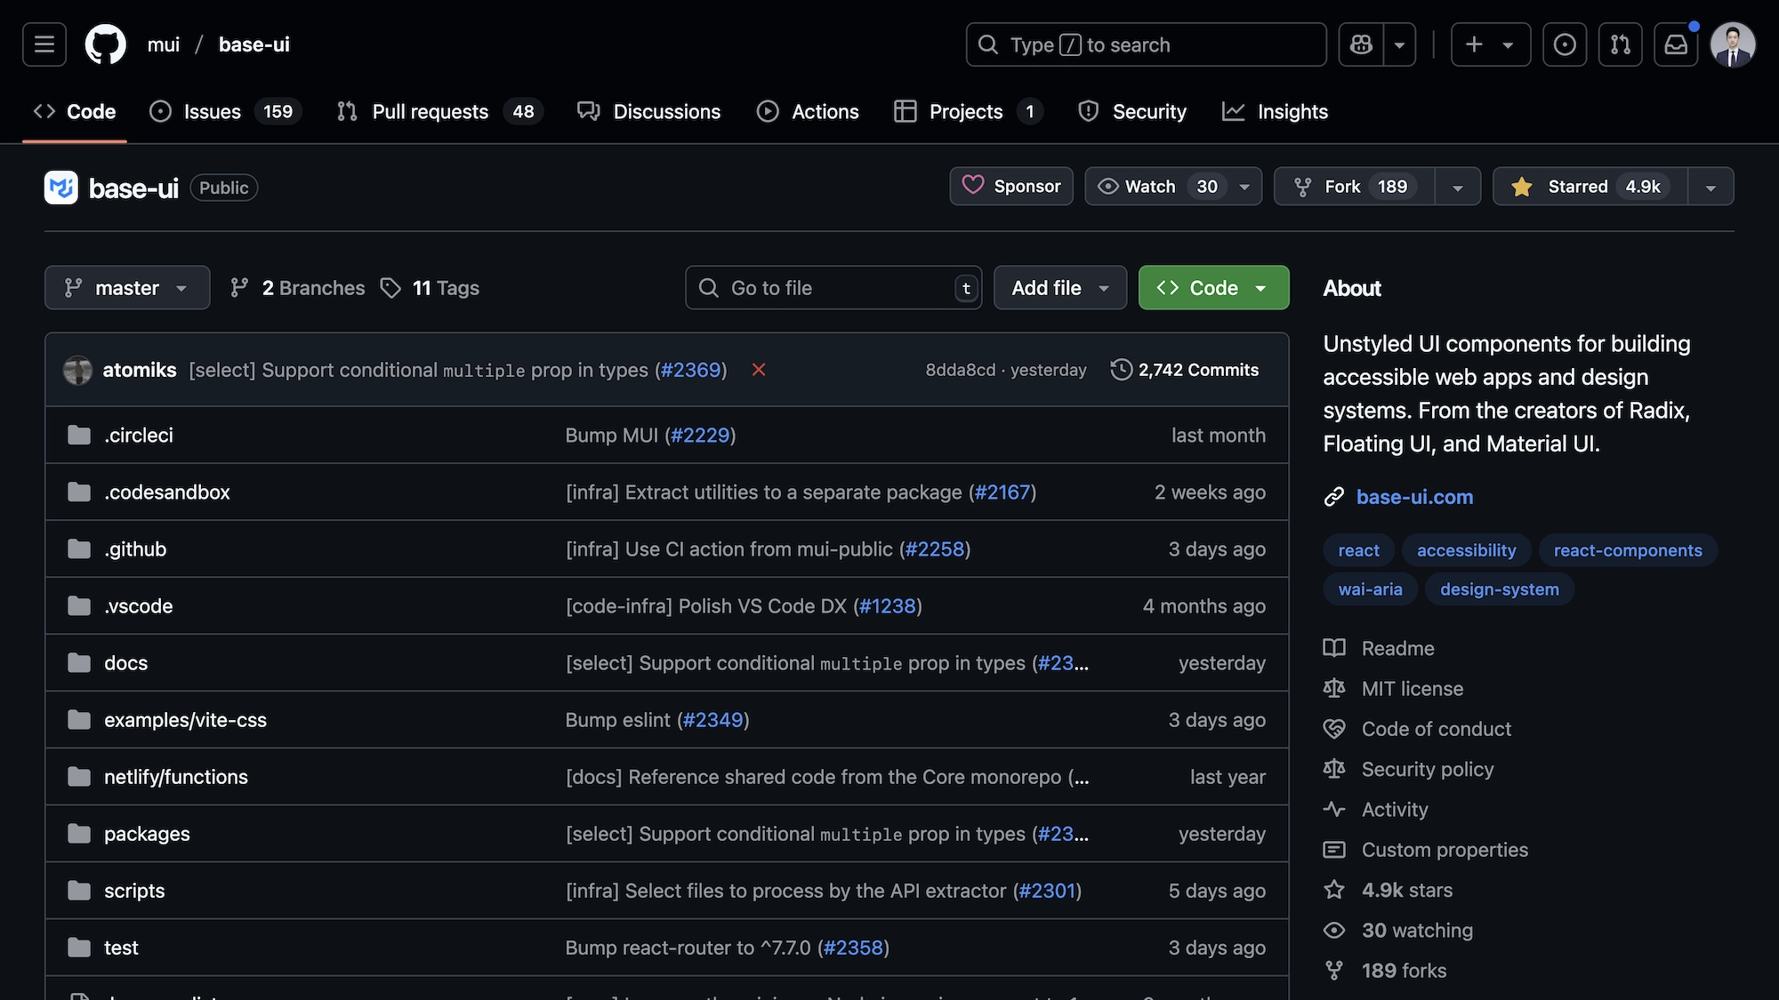Viewport: 1779px width, 1000px height.
Task: Open the Copilot chat icon
Action: pyautogui.click(x=1361, y=44)
